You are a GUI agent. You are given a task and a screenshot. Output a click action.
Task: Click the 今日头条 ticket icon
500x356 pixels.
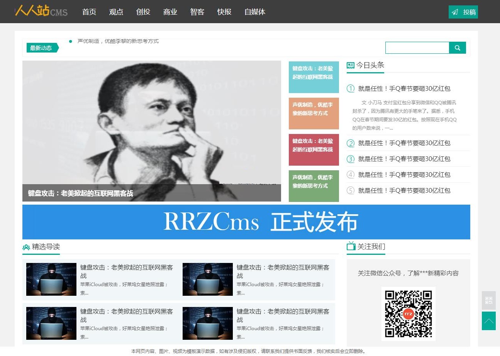tap(350, 64)
